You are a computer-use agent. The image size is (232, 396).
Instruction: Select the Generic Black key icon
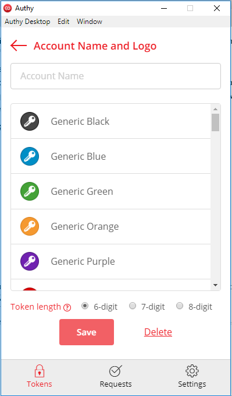pyautogui.click(x=30, y=121)
